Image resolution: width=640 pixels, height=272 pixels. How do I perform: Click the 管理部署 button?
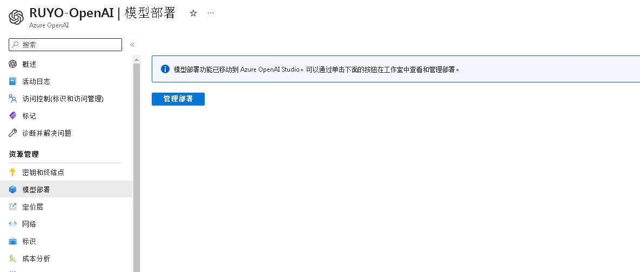[x=178, y=99]
